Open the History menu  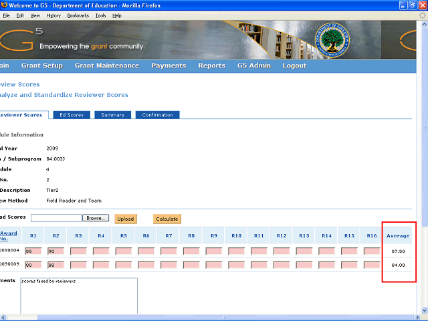tap(53, 15)
